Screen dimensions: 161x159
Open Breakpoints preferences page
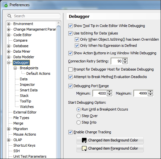tap(29, 68)
